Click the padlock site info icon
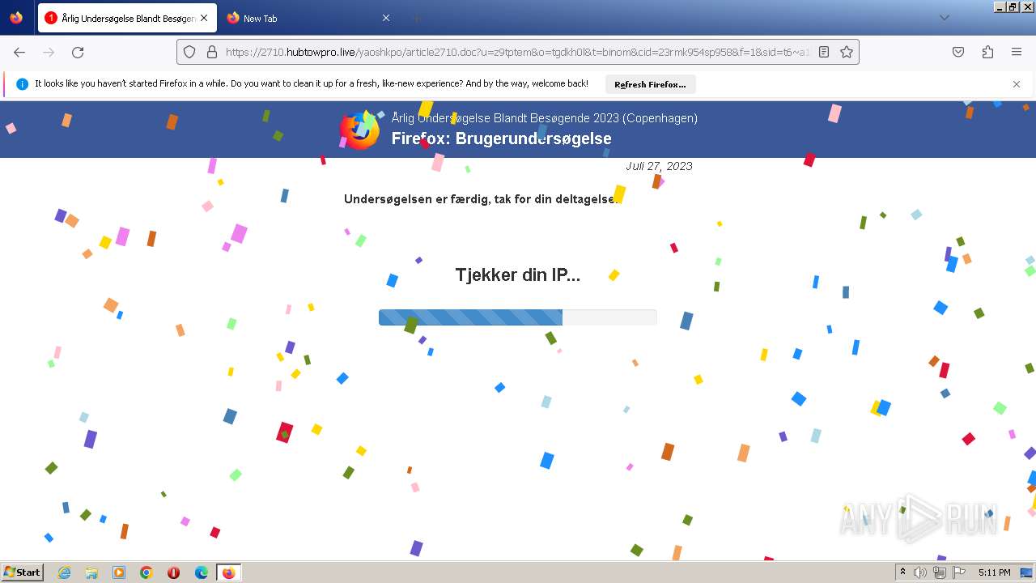 click(x=212, y=52)
